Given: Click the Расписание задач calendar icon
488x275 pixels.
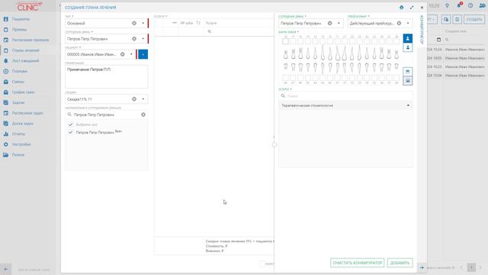Looking at the screenshot, I should [6, 113].
